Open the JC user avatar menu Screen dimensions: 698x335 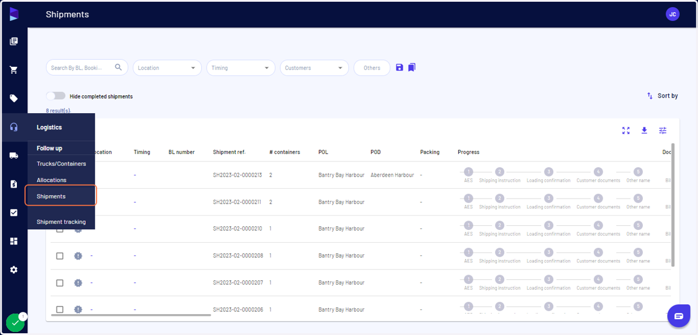[x=672, y=15]
